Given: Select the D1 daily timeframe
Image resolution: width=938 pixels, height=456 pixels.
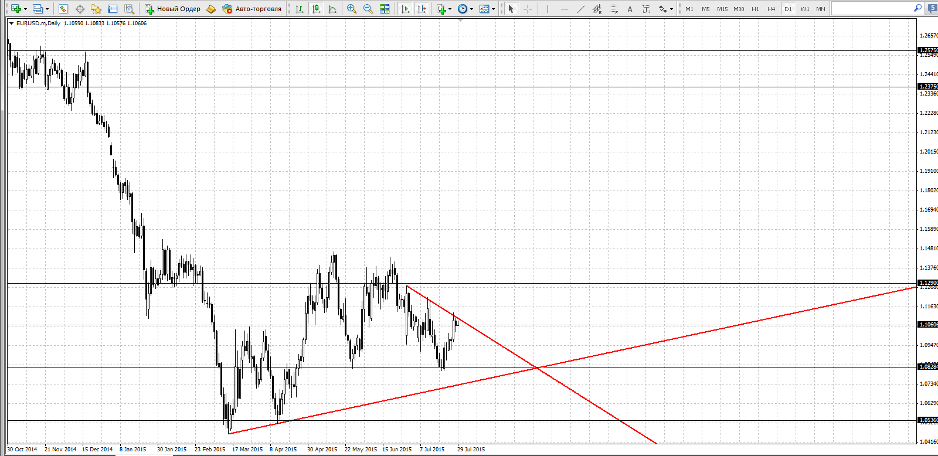Looking at the screenshot, I should point(788,9).
